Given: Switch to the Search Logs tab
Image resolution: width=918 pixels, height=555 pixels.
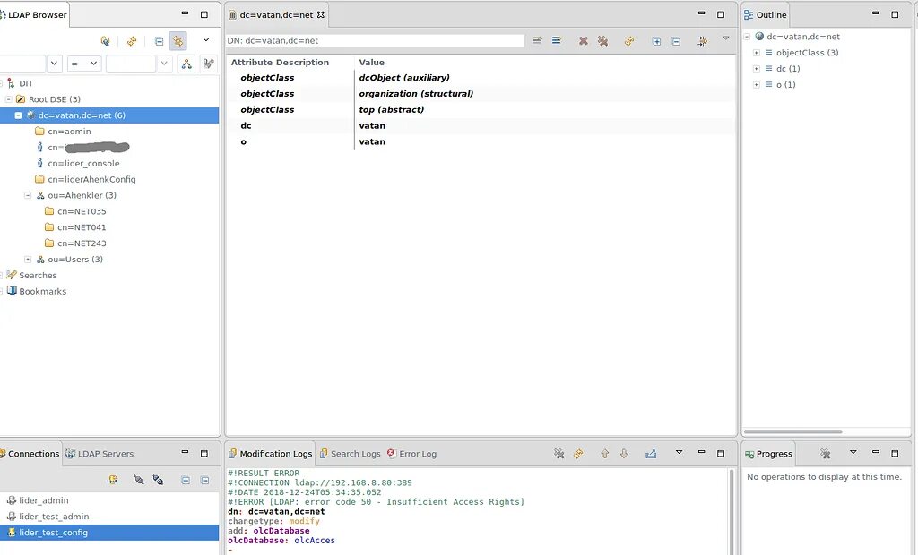Looking at the screenshot, I should point(350,454).
